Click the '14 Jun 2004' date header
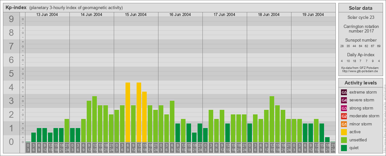The height and width of the screenshot is (156, 386). (91, 15)
